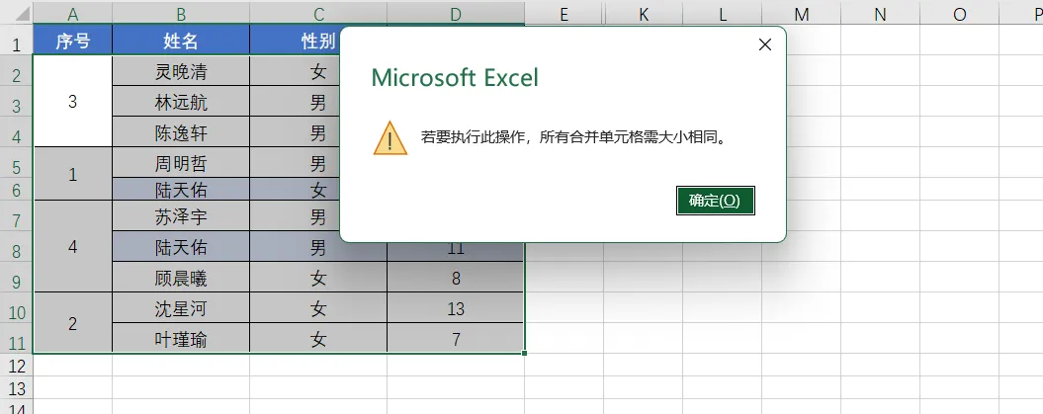This screenshot has width=1043, height=414.
Task: Select 陆天佑 cell in row 6
Action: pyautogui.click(x=181, y=190)
